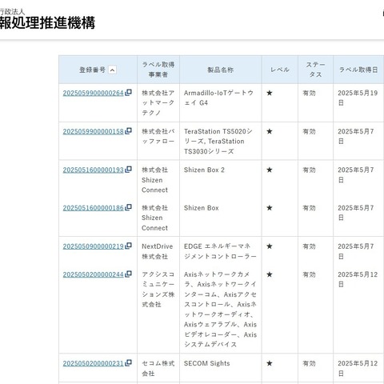Viewport: 384px width, 384px height.
Task: Click the star level icon for SECOM Sights
Action: pyautogui.click(x=270, y=363)
